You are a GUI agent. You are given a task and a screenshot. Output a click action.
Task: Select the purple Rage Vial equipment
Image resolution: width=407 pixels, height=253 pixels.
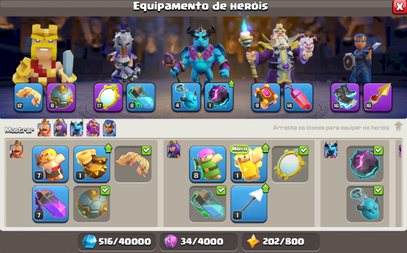tap(50, 204)
